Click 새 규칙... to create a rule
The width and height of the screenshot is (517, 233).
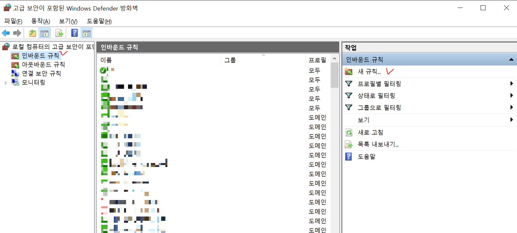tap(369, 71)
